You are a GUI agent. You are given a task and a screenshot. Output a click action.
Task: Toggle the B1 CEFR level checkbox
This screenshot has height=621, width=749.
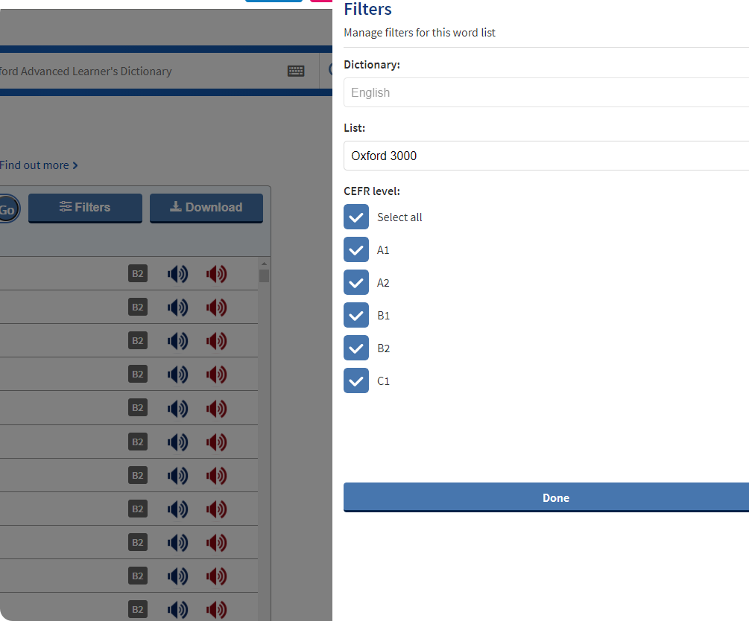356,315
